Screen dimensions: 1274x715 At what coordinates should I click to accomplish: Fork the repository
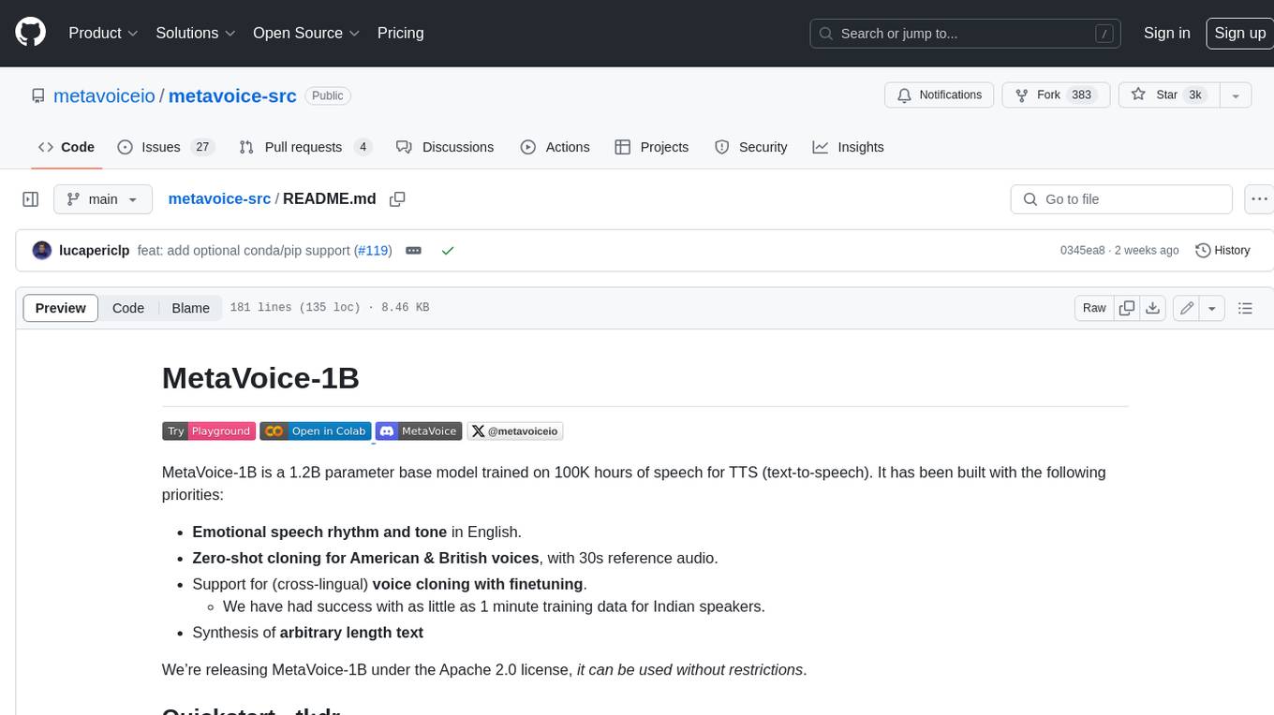tap(1055, 95)
